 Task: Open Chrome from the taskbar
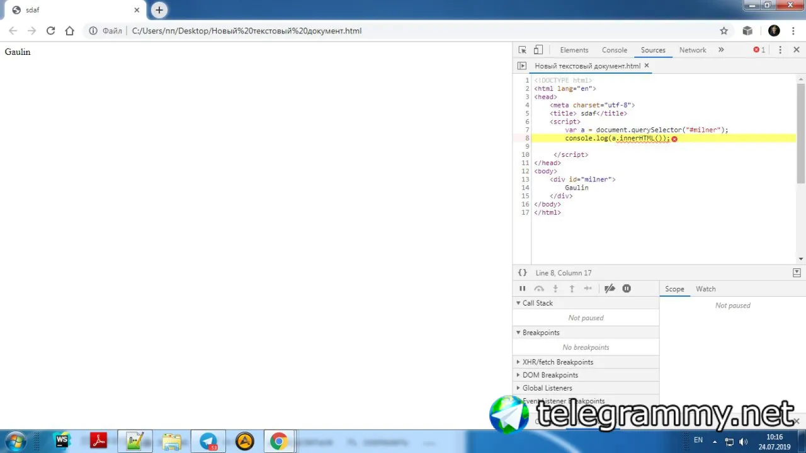click(x=279, y=441)
